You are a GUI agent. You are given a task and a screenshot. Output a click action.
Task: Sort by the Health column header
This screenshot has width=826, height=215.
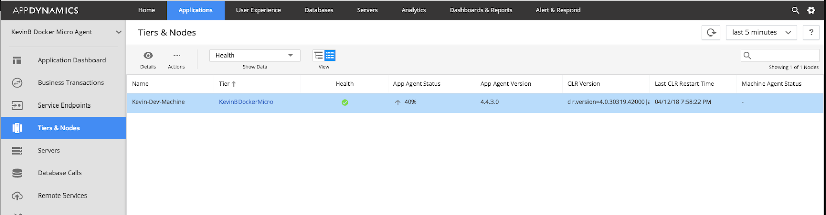(344, 84)
